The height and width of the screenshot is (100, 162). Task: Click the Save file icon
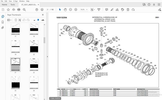point(3,10)
